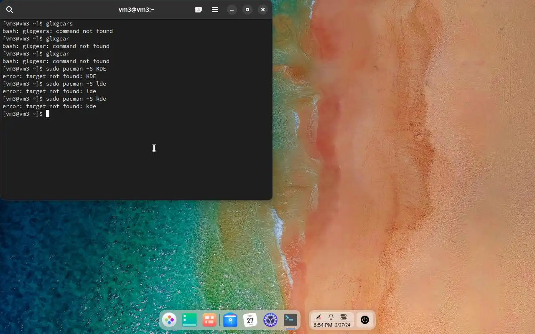The width and height of the screenshot is (535, 334).
Task: Click the 'sudo pacman -S lde' command line
Action: pos(54,83)
